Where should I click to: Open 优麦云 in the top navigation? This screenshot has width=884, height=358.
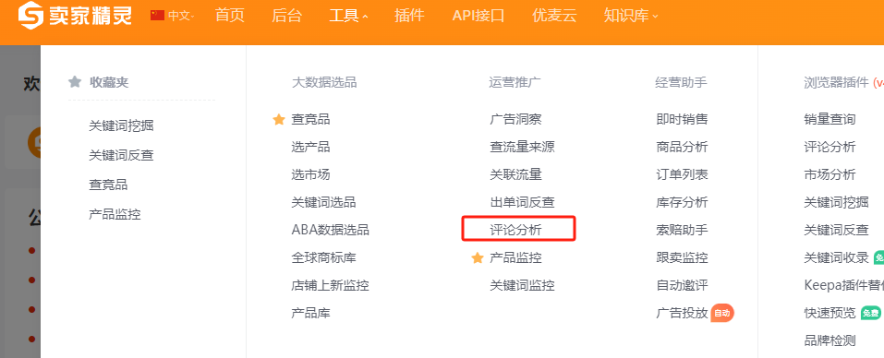click(x=555, y=15)
